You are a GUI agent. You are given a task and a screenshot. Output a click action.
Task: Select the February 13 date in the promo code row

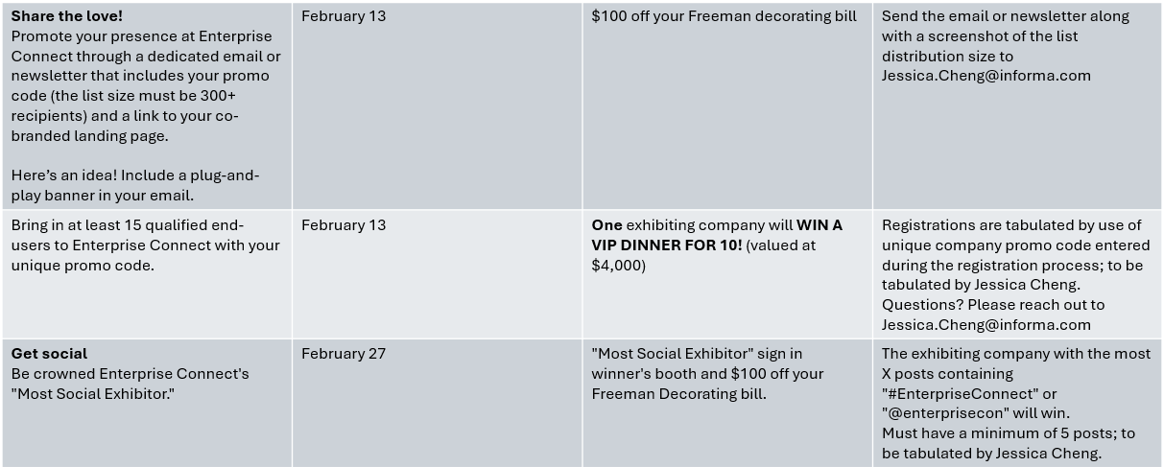(343, 225)
